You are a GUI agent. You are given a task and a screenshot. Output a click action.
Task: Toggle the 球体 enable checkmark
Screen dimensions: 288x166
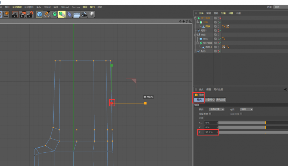(220, 39)
